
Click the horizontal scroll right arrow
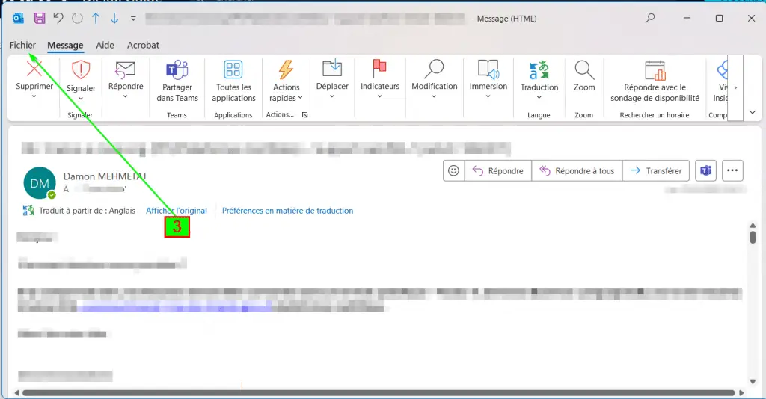point(741,393)
